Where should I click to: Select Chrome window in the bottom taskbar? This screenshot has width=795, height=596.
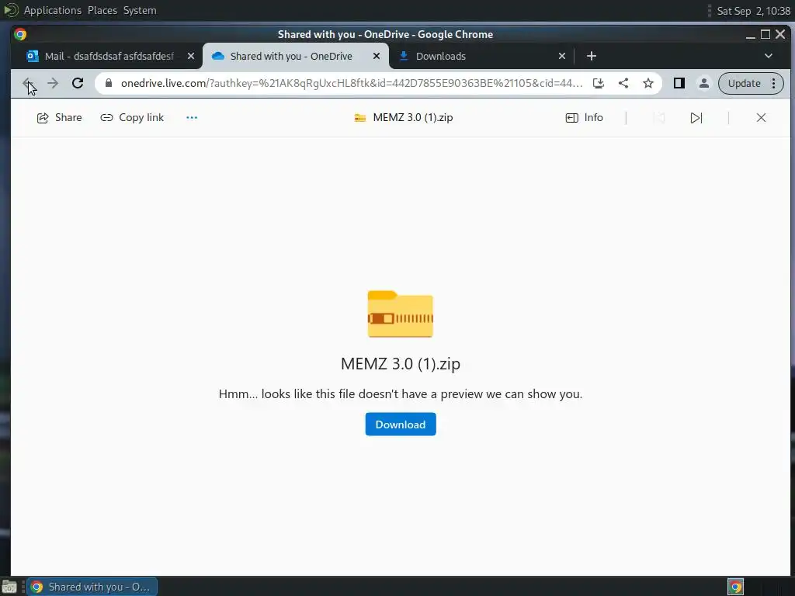point(92,587)
